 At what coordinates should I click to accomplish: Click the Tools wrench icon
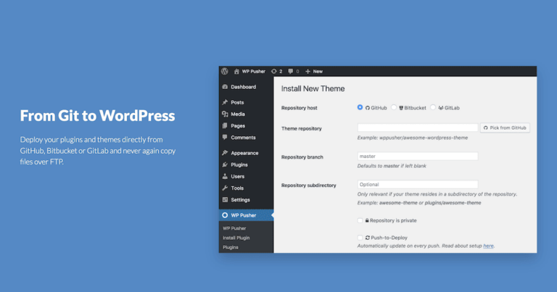click(x=225, y=188)
